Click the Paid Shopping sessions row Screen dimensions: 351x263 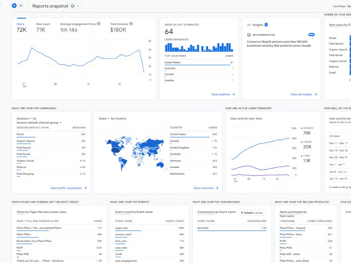click(x=51, y=174)
